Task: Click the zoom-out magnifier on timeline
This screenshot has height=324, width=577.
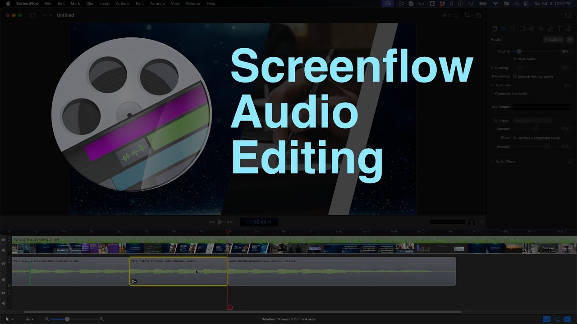Action: [47, 319]
